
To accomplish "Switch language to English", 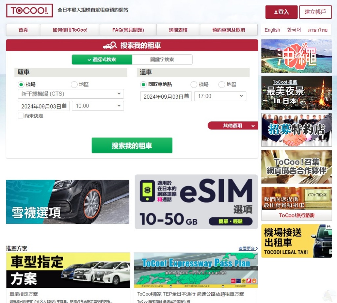I will (x=272, y=30).
